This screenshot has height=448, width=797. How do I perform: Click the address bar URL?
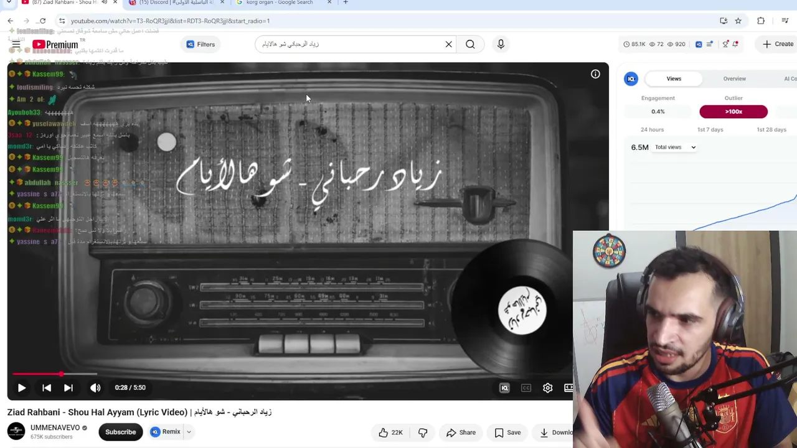coord(170,21)
